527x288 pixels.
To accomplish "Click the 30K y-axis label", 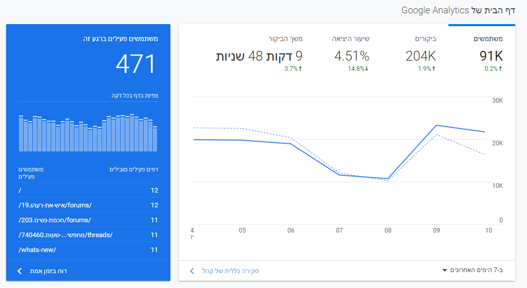I will pyautogui.click(x=497, y=101).
